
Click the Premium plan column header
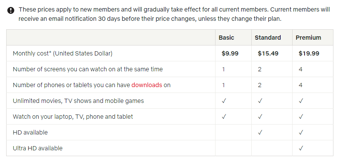coord(308,38)
